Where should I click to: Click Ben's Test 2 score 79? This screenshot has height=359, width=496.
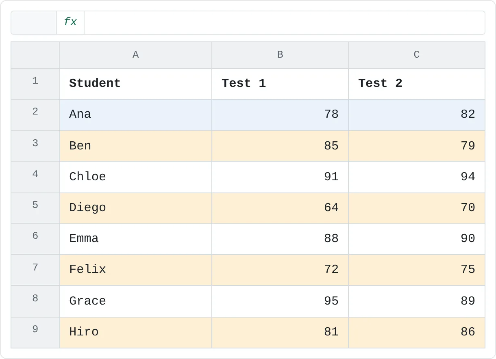417,146
